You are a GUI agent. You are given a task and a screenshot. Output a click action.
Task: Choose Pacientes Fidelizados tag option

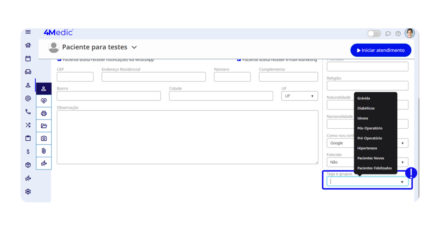coord(374,168)
